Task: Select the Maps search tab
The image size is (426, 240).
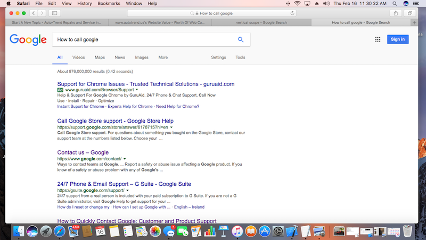Action: (100, 57)
